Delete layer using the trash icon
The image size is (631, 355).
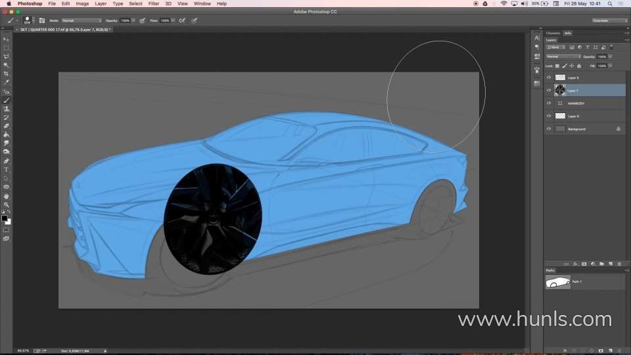(619, 264)
